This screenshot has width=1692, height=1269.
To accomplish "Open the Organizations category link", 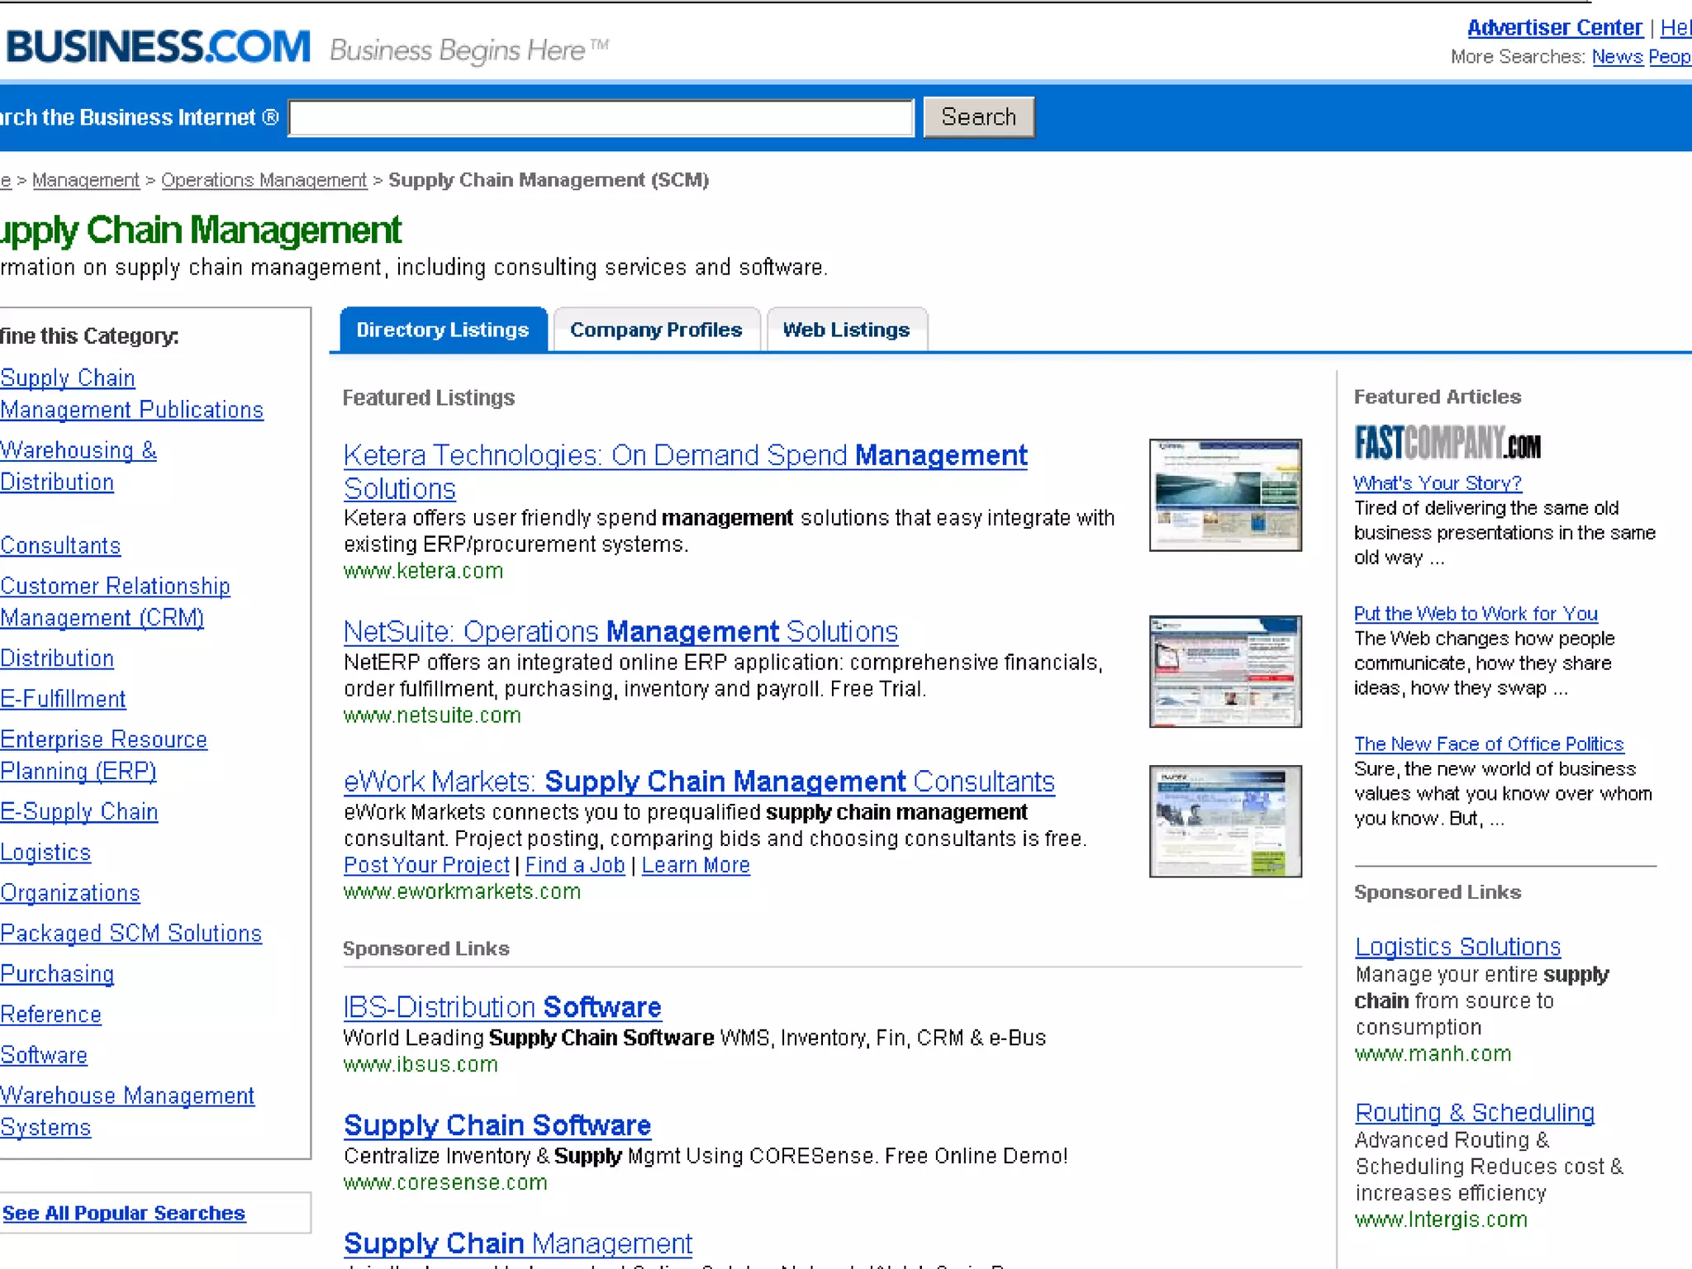I will click(70, 893).
